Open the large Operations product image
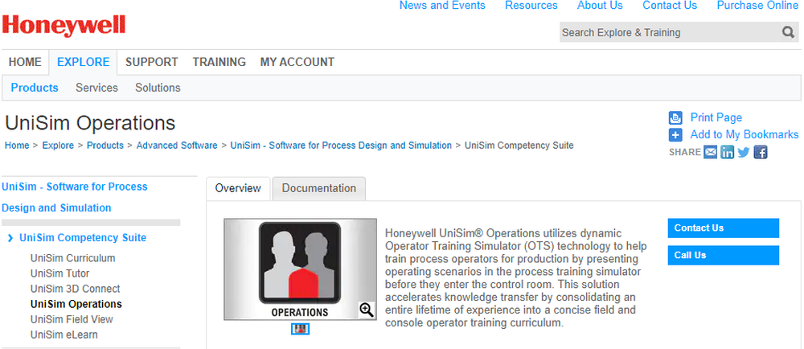The height and width of the screenshot is (349, 804). [300, 269]
